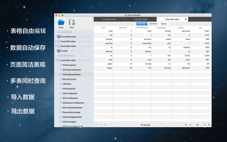Switch to the Query view

[164, 24]
